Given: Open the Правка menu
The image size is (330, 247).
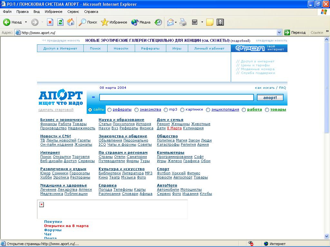Looking at the screenshot, I should tap(22, 12).
